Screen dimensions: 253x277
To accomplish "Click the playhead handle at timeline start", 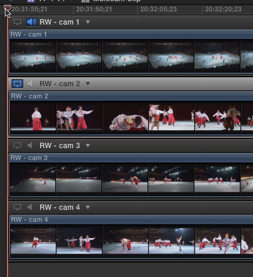I will [8, 8].
